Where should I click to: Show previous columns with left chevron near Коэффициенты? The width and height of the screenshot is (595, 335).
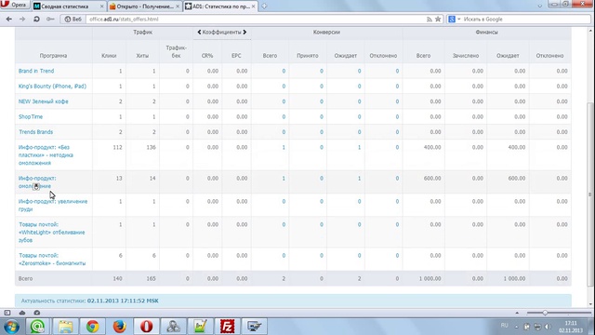(199, 33)
